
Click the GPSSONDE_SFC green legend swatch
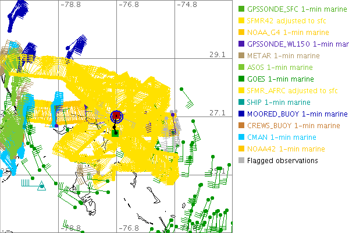pos(241,9)
